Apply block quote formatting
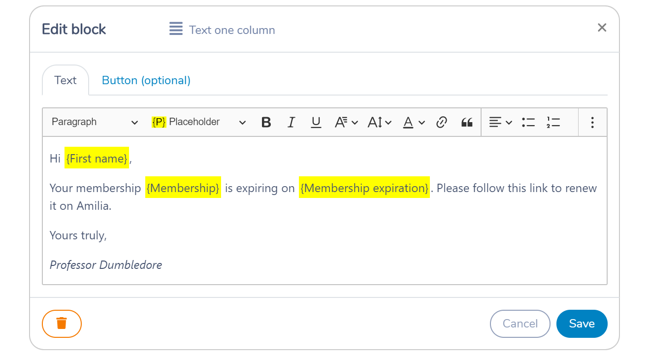 coord(467,122)
